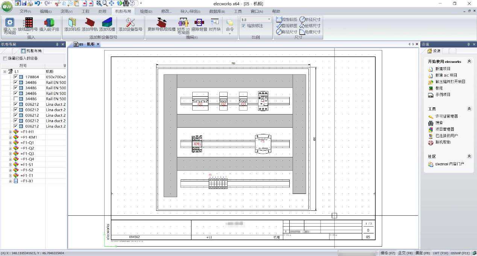Image resolution: width=477 pixels, height=256 pixels.
Task: Choose the 添加导轨 tool
Action: tap(90, 23)
